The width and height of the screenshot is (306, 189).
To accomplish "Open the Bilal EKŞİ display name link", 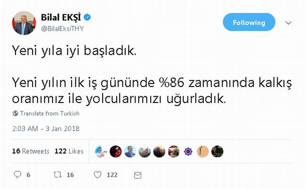I will [x=61, y=17].
